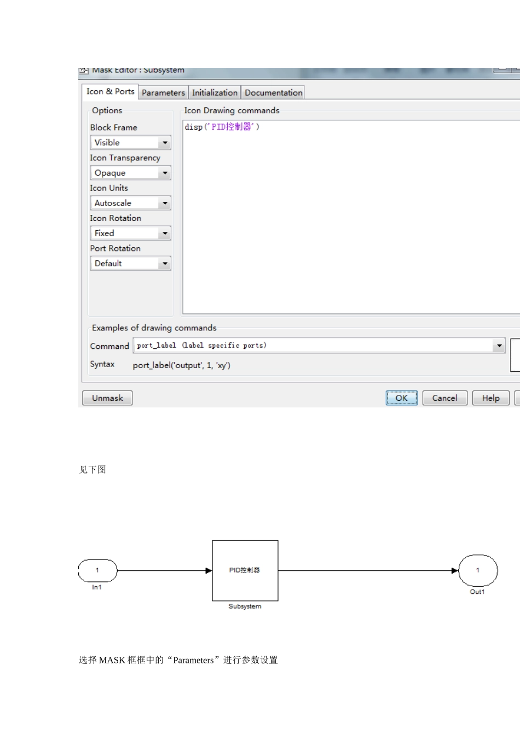Image resolution: width=520 pixels, height=735 pixels.
Task: Click the Cancel button
Action: click(x=444, y=398)
